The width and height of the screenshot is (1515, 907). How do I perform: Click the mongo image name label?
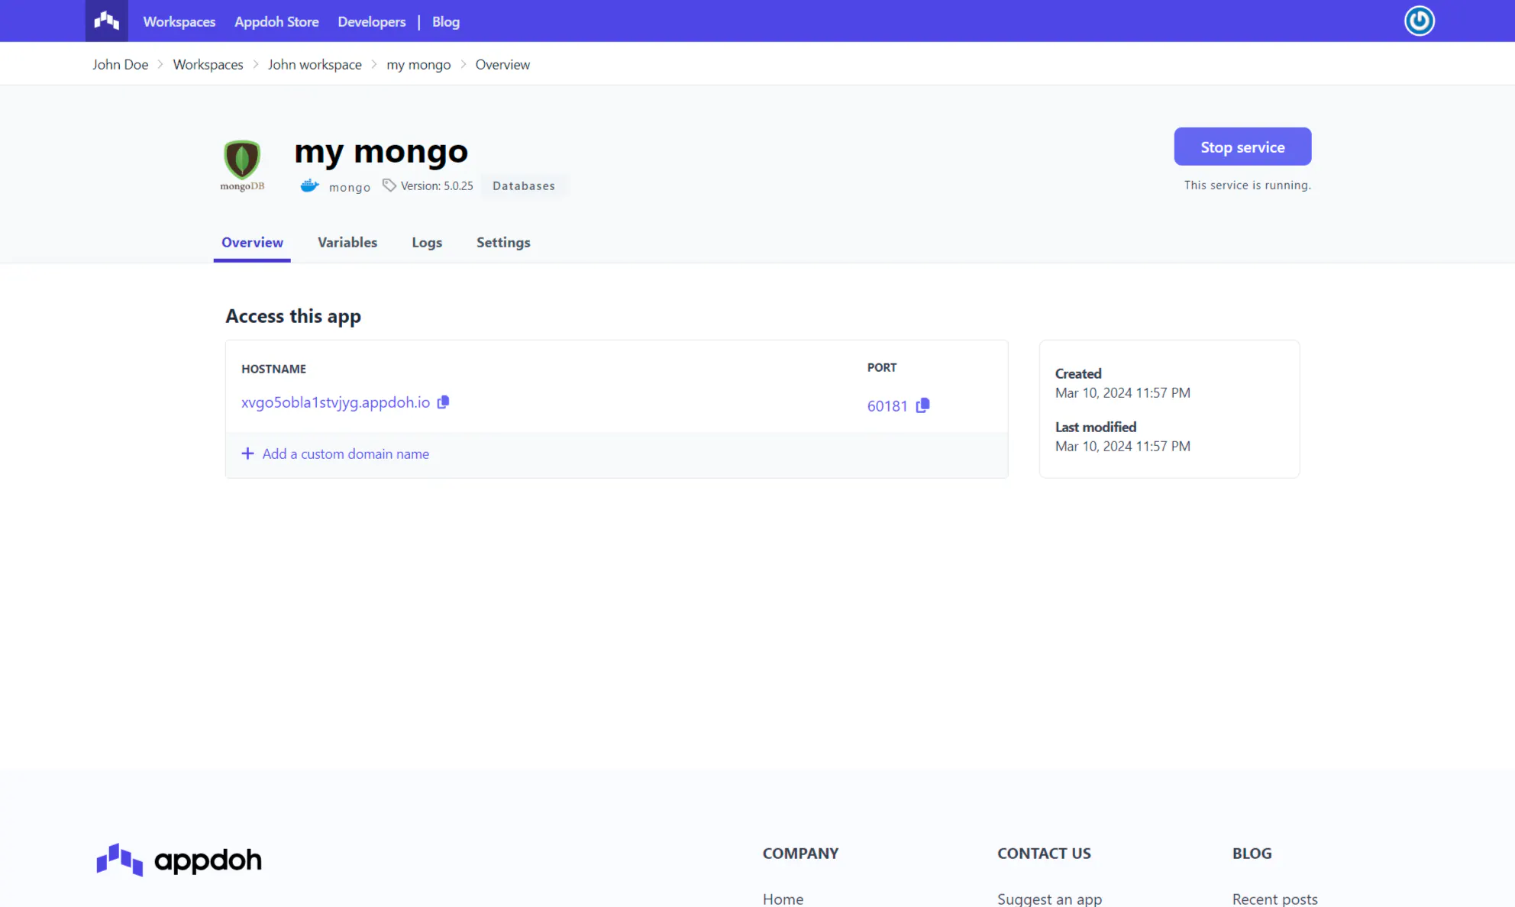click(x=350, y=187)
